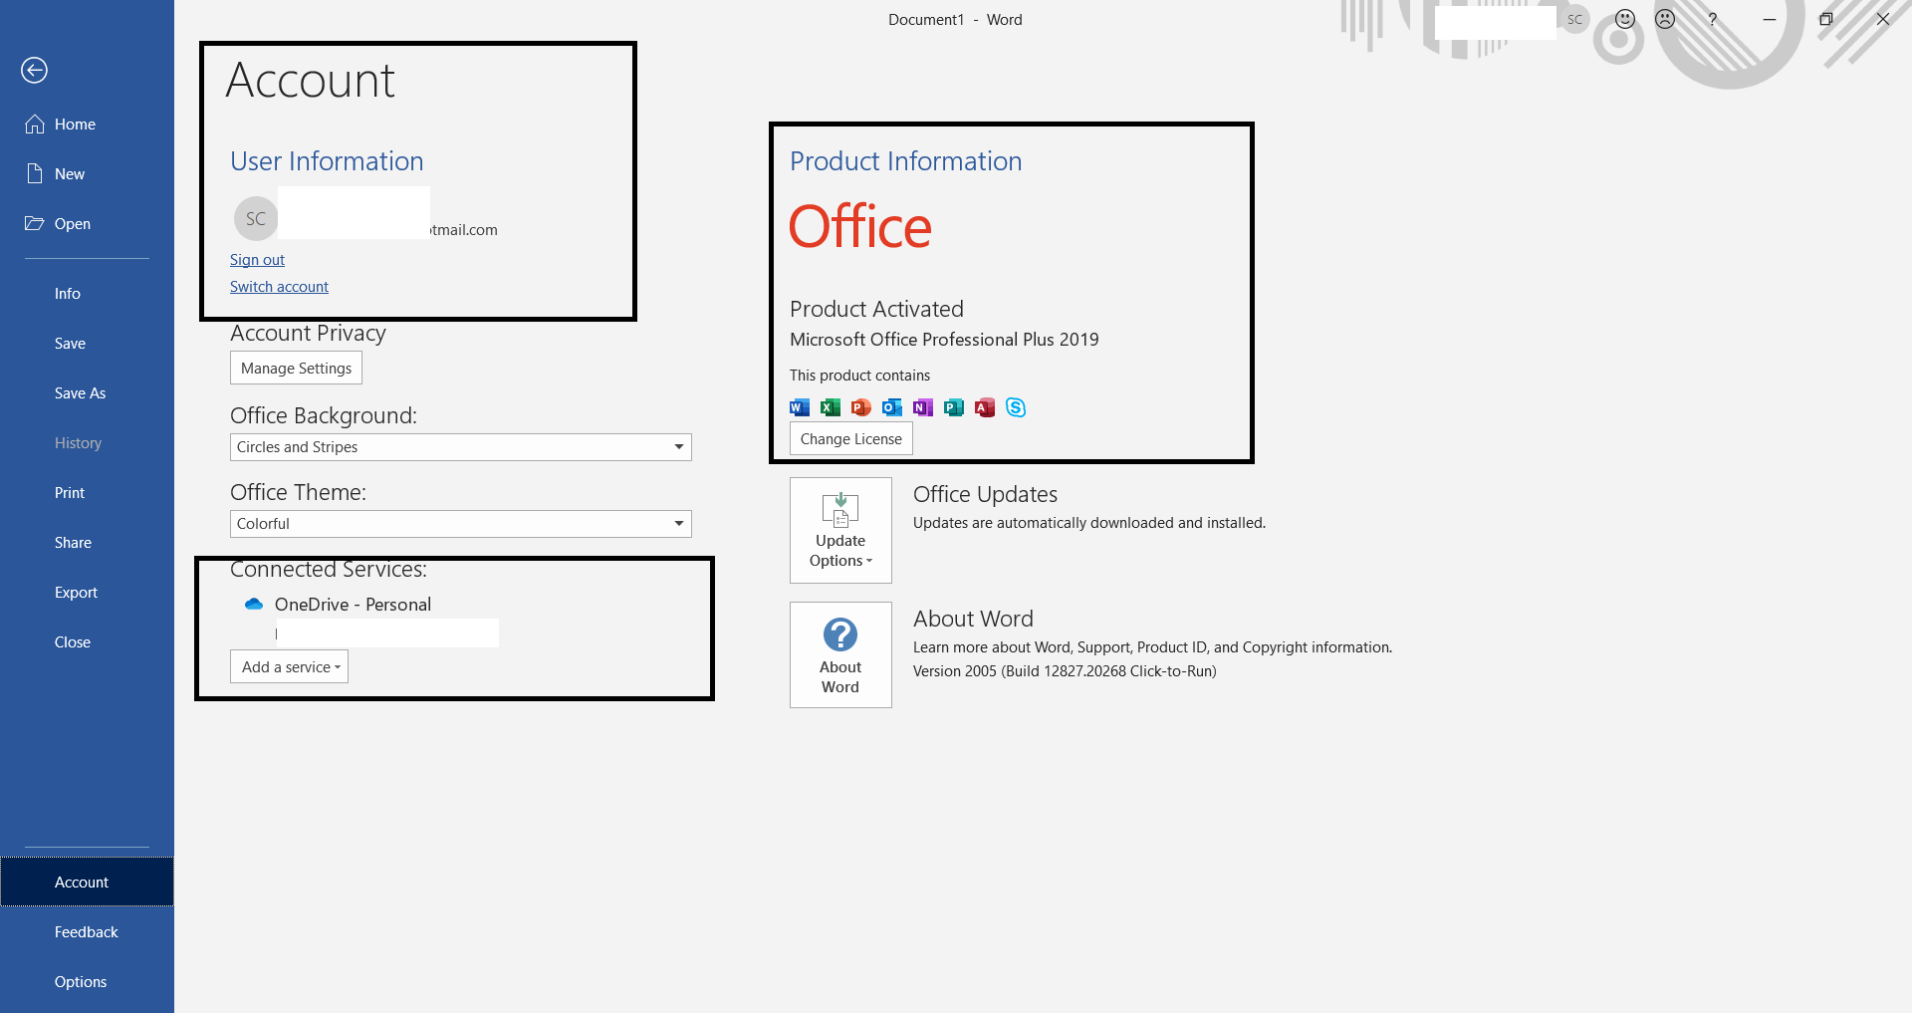
Task: Click the SC user avatar in User Information
Action: (256, 218)
